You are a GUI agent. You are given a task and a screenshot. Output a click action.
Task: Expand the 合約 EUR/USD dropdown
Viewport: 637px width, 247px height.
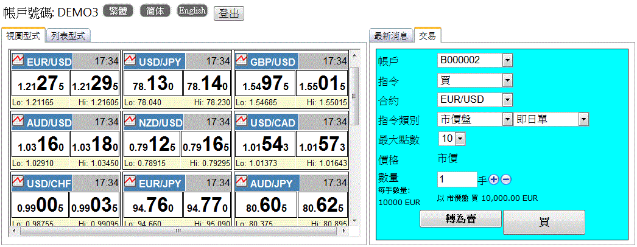tap(507, 100)
